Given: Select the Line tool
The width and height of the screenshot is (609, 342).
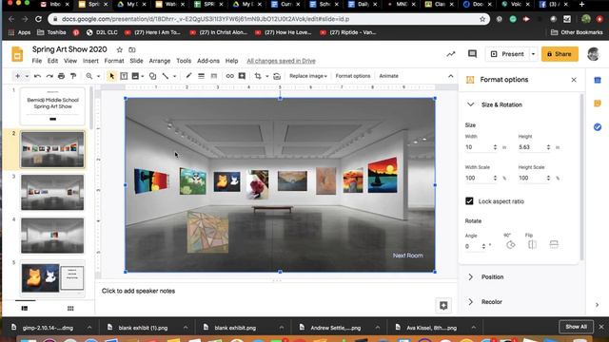Looking at the screenshot, I should click(x=166, y=76).
